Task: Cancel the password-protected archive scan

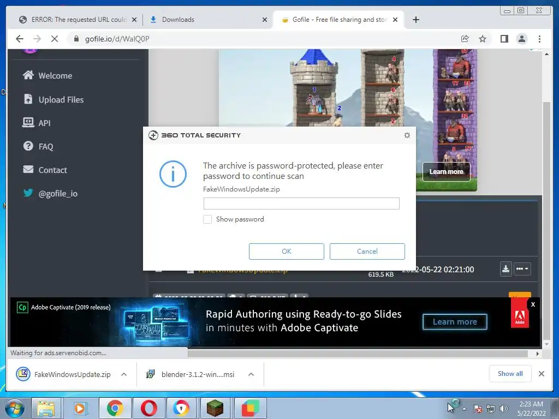Action: click(x=367, y=251)
